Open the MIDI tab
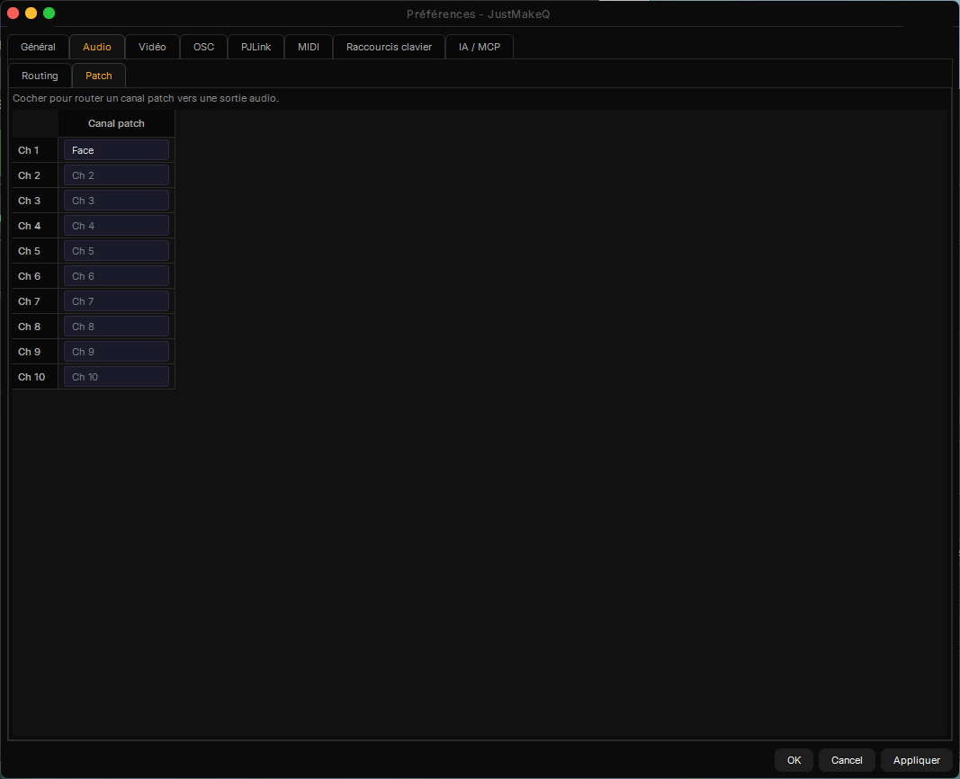This screenshot has width=960, height=779. coord(309,47)
